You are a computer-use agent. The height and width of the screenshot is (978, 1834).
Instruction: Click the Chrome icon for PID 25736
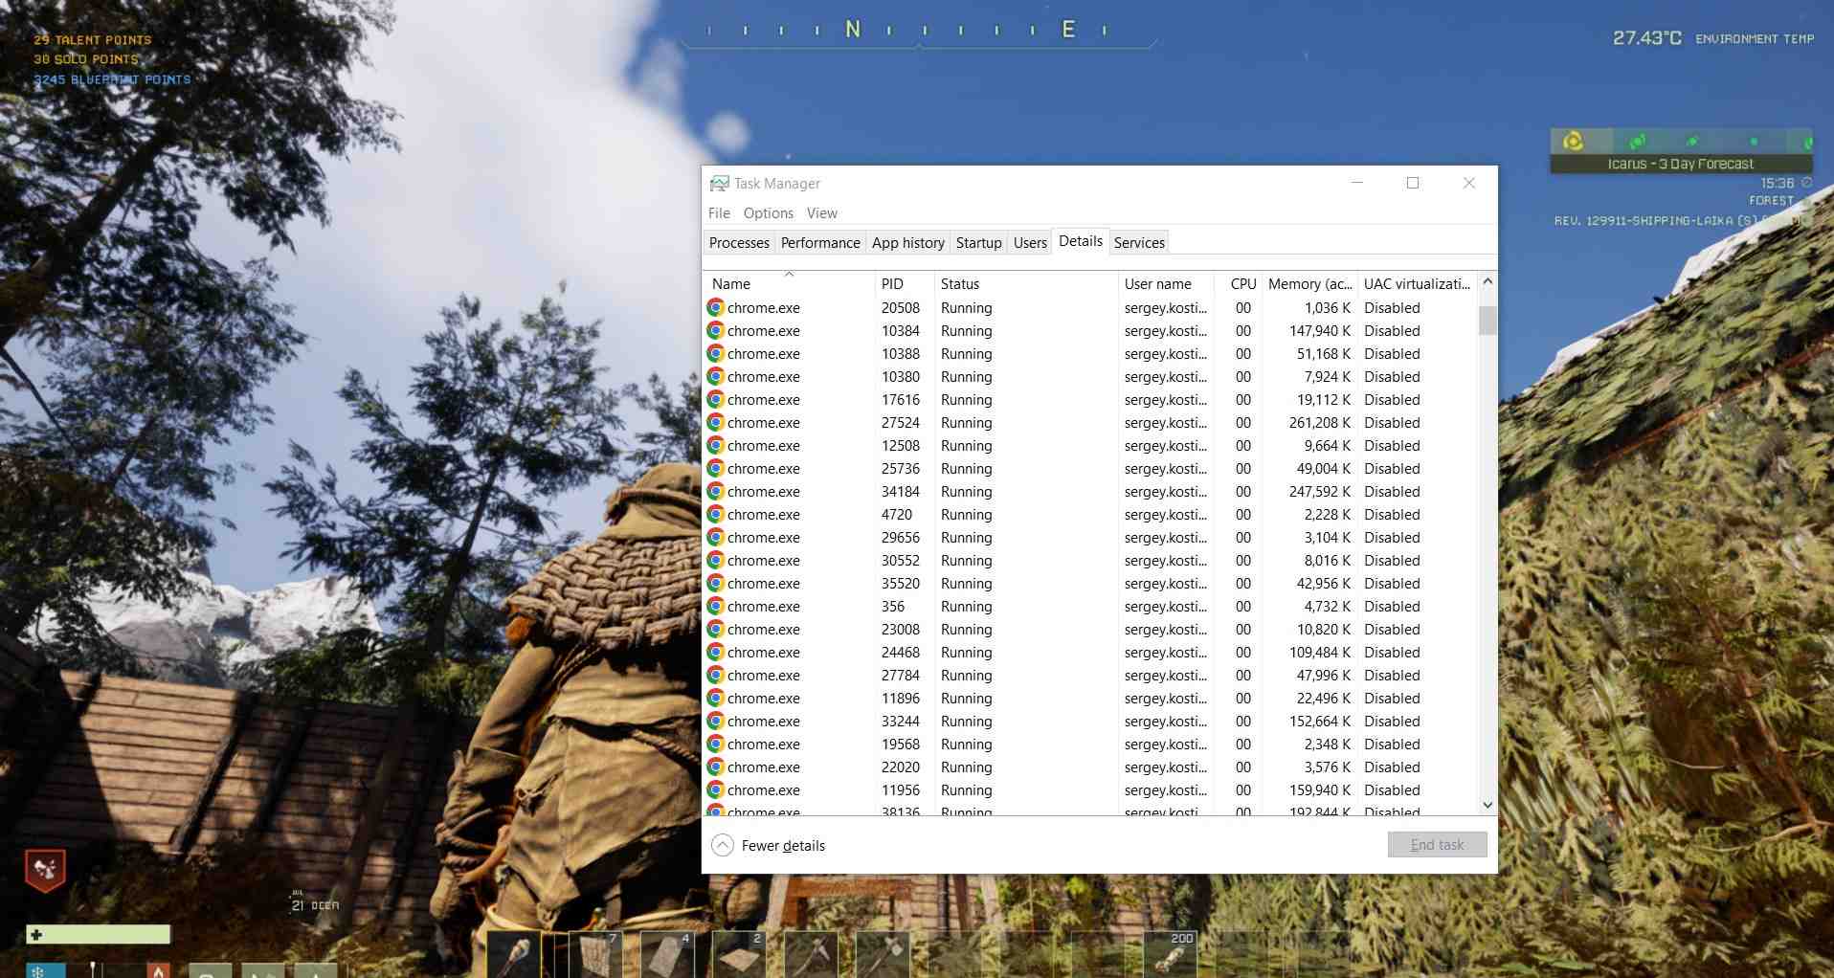[x=715, y=468]
